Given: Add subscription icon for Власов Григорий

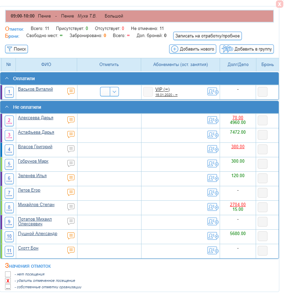Looking at the screenshot, I should pos(213,149).
